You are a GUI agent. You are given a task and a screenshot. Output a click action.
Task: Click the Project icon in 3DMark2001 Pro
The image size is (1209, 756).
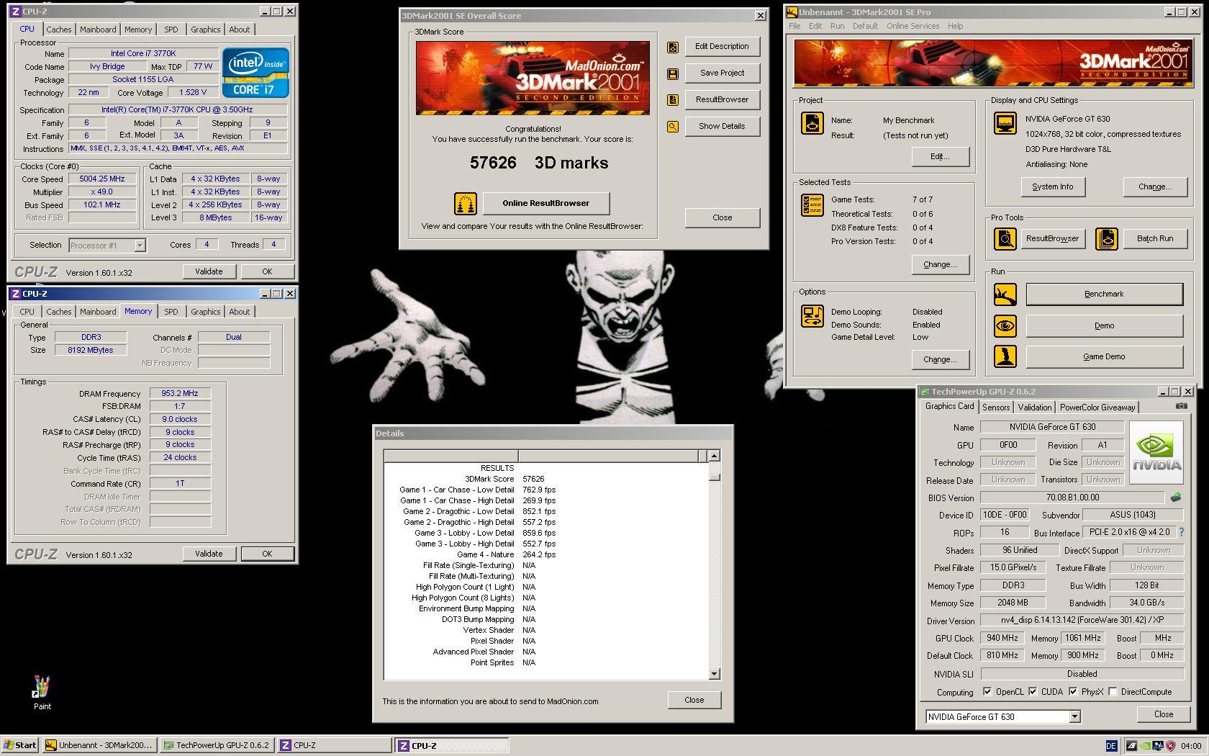[812, 123]
